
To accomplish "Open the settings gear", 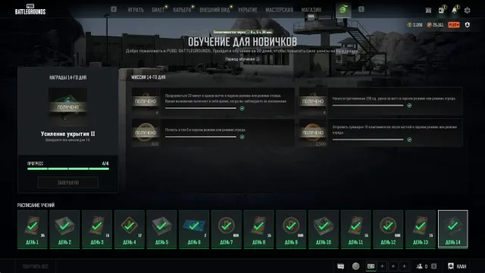I will 467,10.
